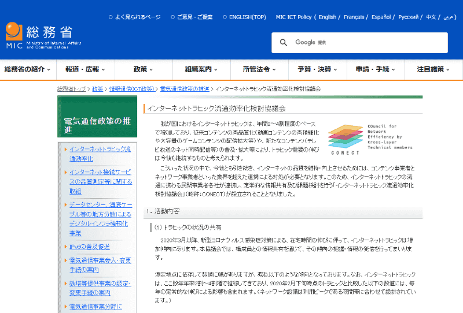Open Français ICT policy link
Viewport: 463px width, 313px height.
click(354, 17)
